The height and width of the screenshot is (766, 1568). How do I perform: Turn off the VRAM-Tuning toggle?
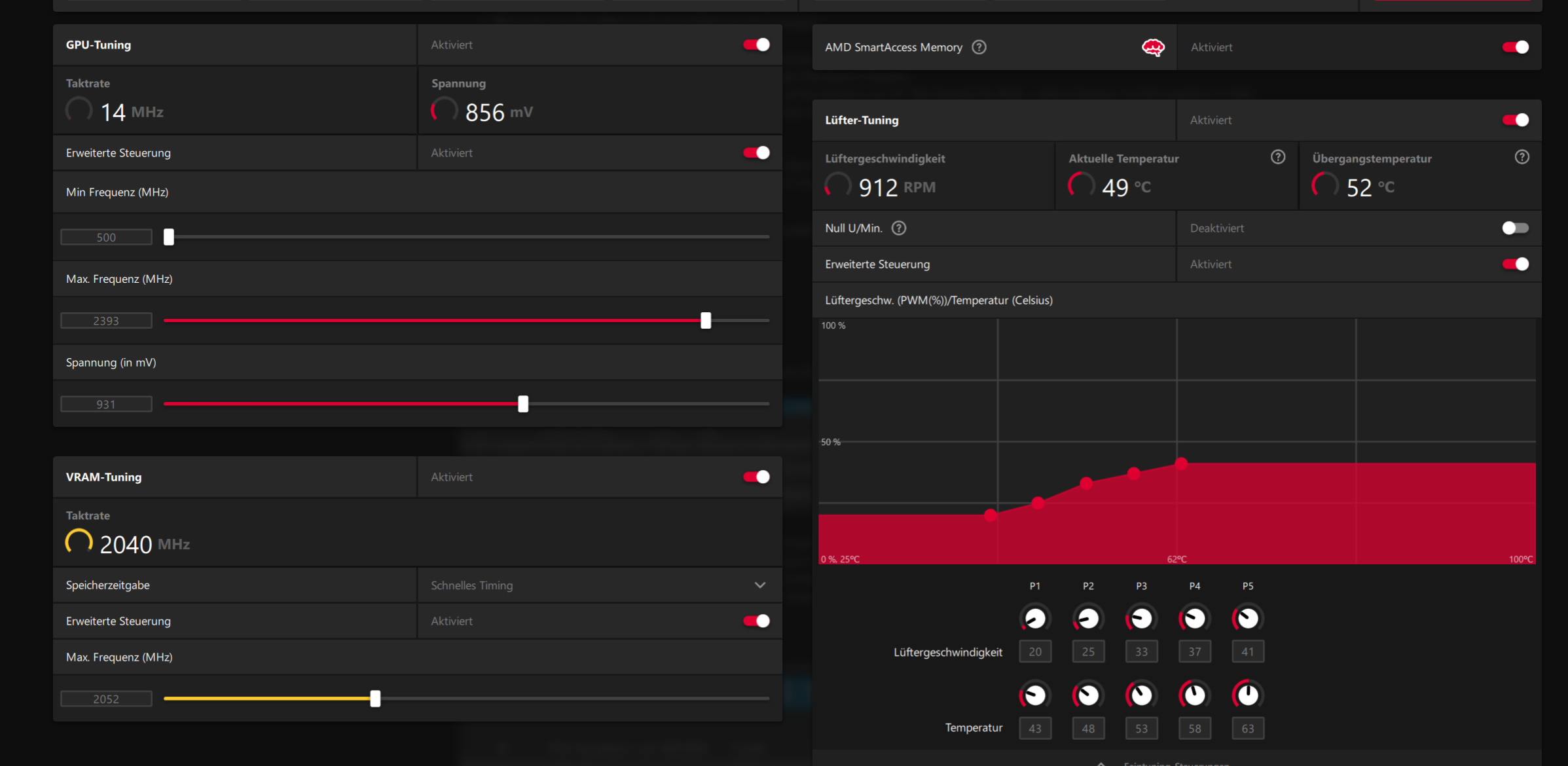click(x=756, y=477)
